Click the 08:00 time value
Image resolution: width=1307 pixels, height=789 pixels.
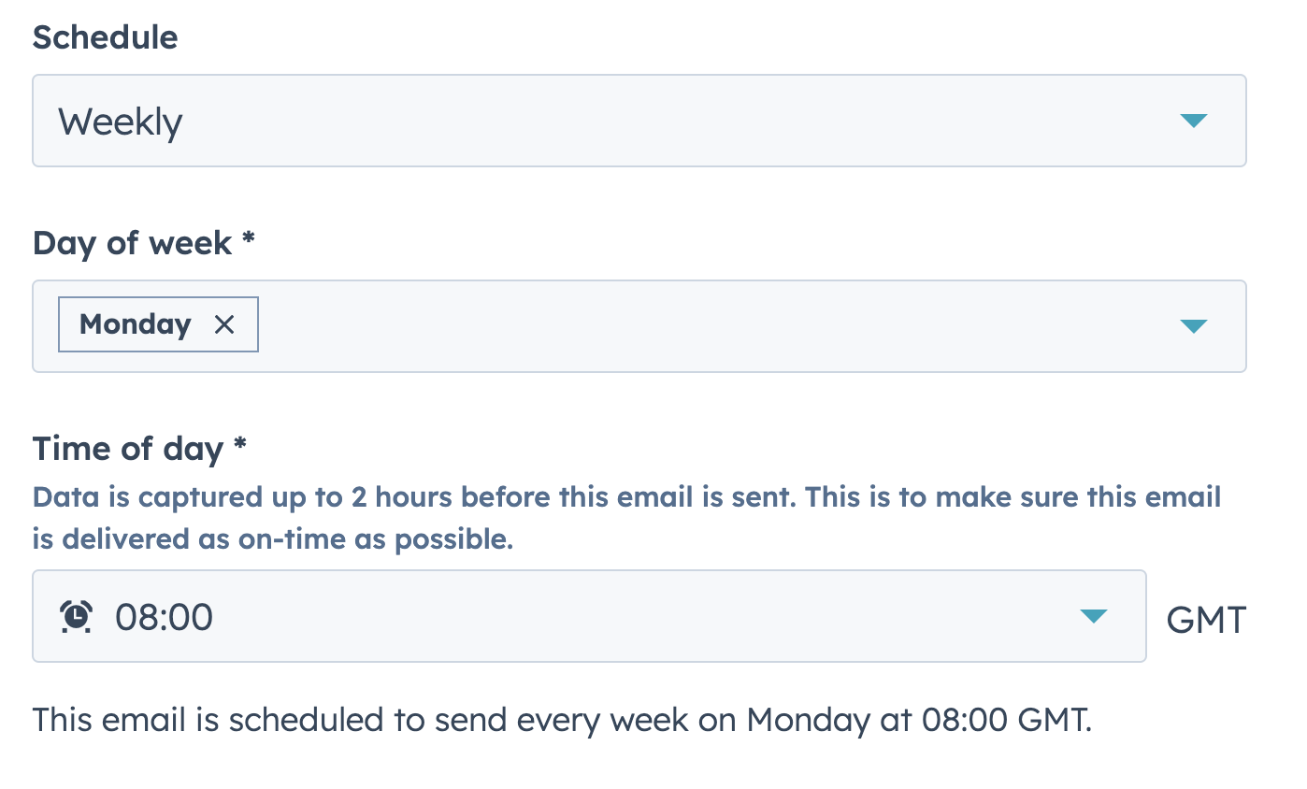165,616
